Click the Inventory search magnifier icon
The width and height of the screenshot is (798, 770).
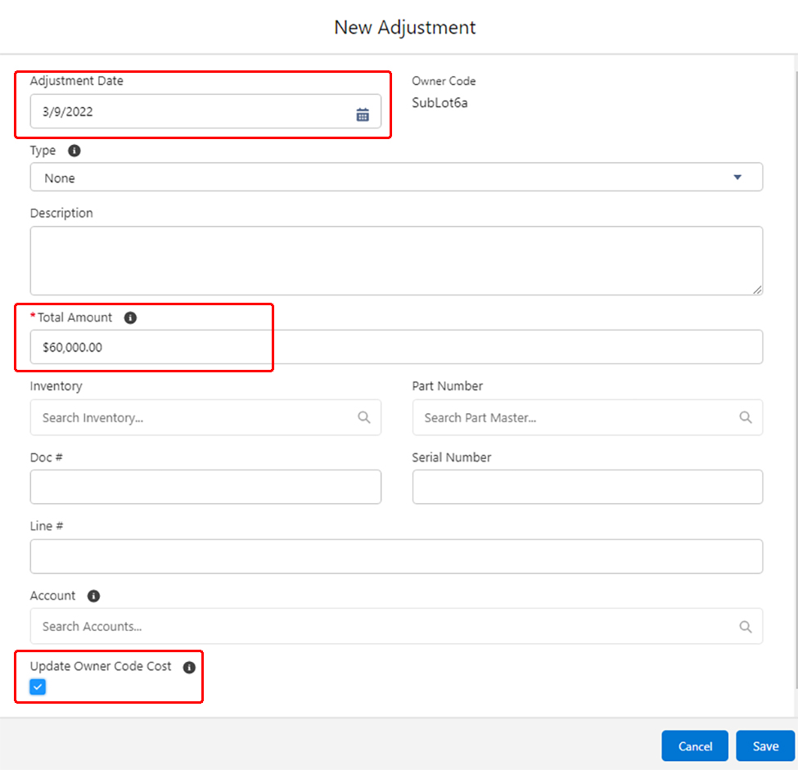(x=364, y=417)
